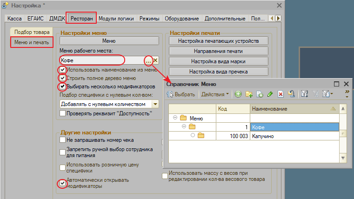This screenshot has height=199, width=354.
Task: Click the Move to group icon
Action: pyautogui.click(x=291, y=94)
